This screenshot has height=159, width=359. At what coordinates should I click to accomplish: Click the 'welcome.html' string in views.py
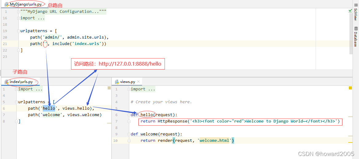coord(214,141)
